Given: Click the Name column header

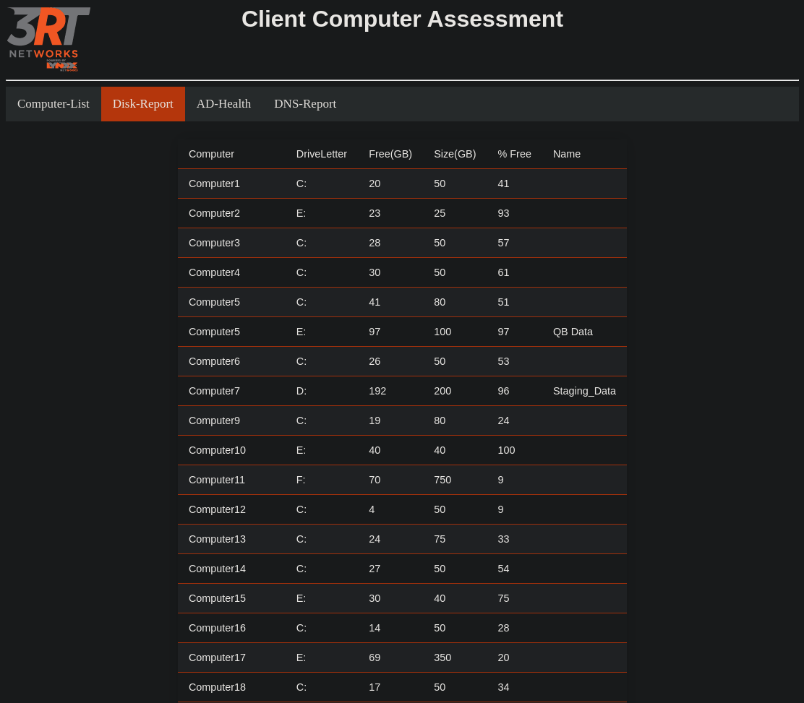Looking at the screenshot, I should [566, 154].
